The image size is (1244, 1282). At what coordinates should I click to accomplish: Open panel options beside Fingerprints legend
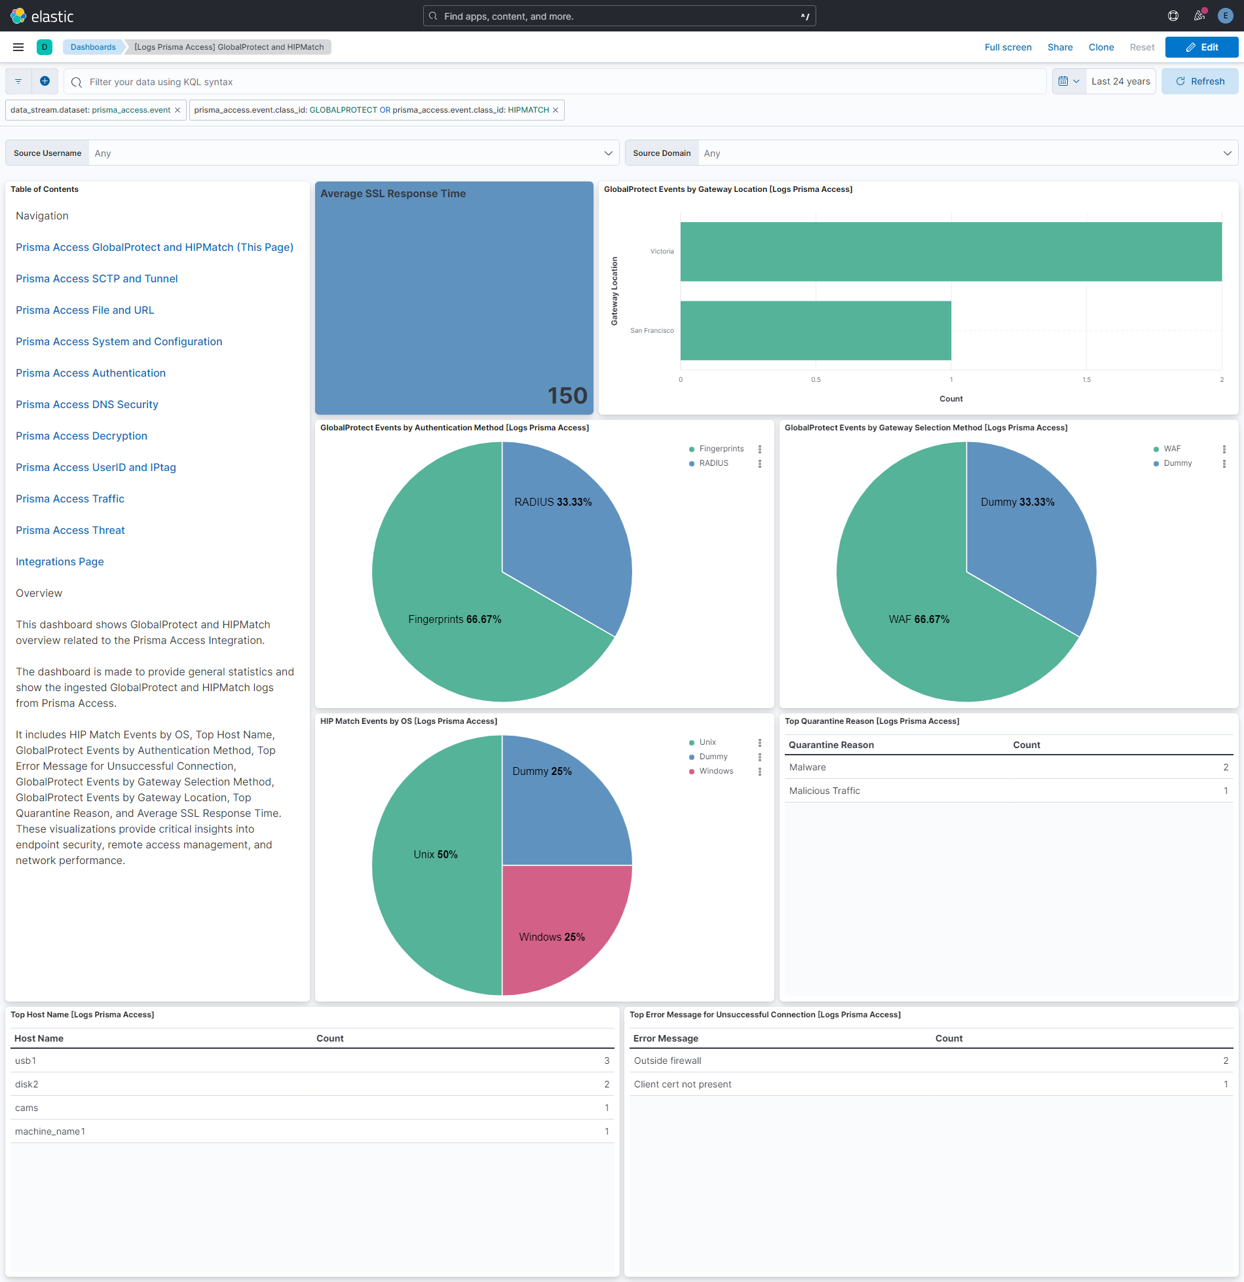(x=760, y=449)
